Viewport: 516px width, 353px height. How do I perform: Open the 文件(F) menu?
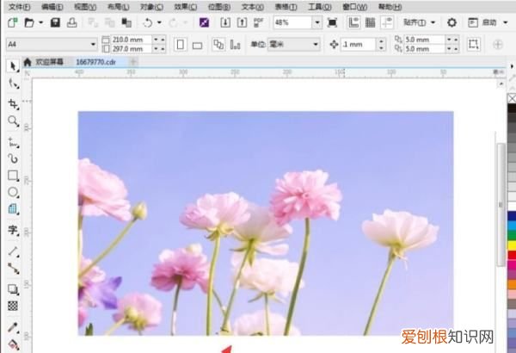[x=20, y=7]
